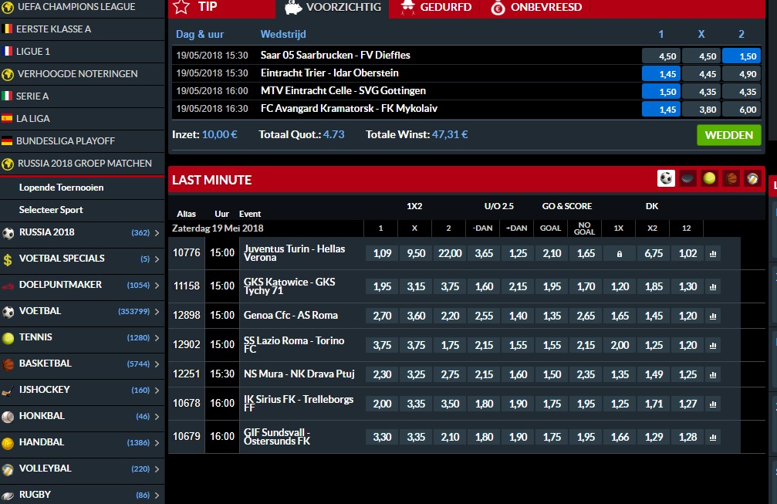Open stats icon for SS Lazio Roma - Torino FC
777x504 pixels.
713,346
